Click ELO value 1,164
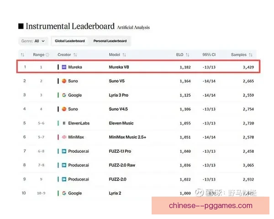 185,81
